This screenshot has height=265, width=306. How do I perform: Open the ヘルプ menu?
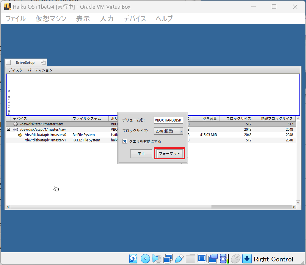[164, 19]
